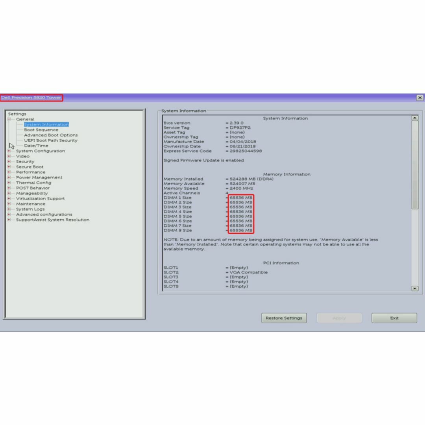Screen dimensions: 425x425
Task: Click the 'Signed Firmware Update is enabled' text
Action: click(203, 161)
